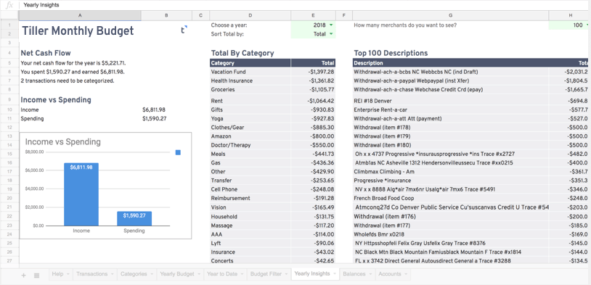591x285 pixels.
Task: Click the add sheet plus icon
Action: tap(23, 276)
